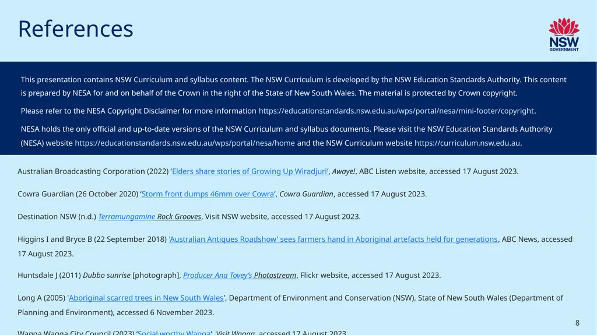This screenshot has width=597, height=335.
Task: Click 'ABC Listen website' text
Action: tap(392, 171)
